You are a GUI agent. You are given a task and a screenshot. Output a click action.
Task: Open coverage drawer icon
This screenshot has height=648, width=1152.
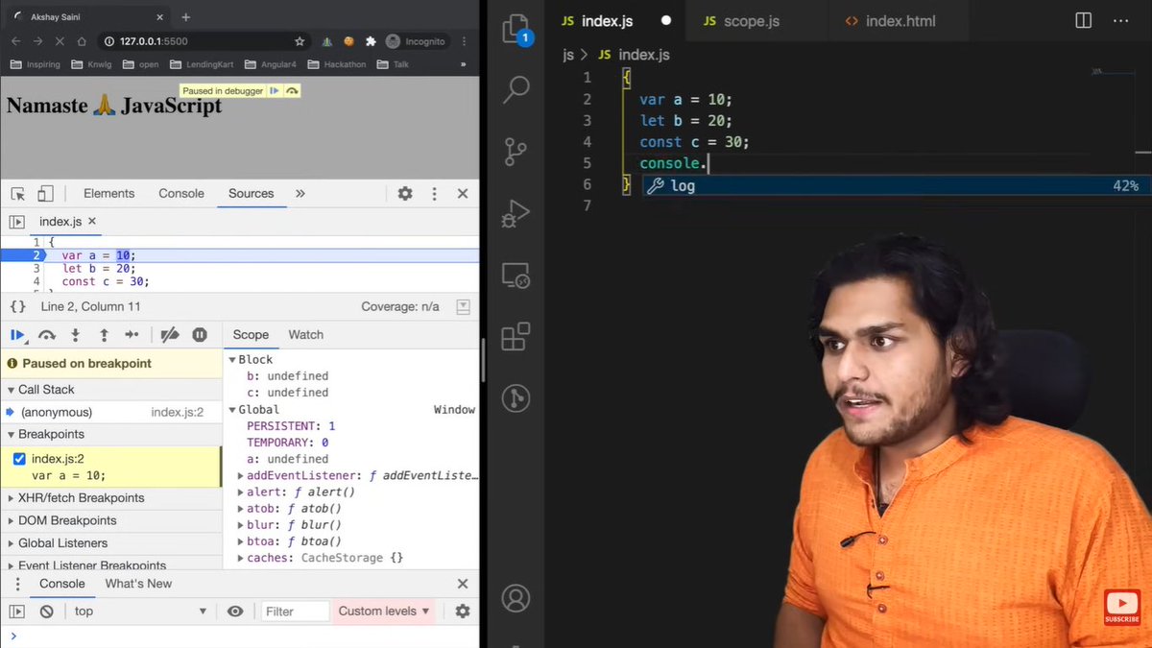tap(464, 306)
